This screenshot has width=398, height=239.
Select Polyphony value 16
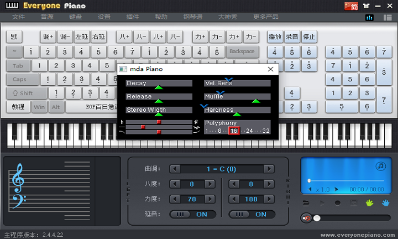tap(234, 131)
